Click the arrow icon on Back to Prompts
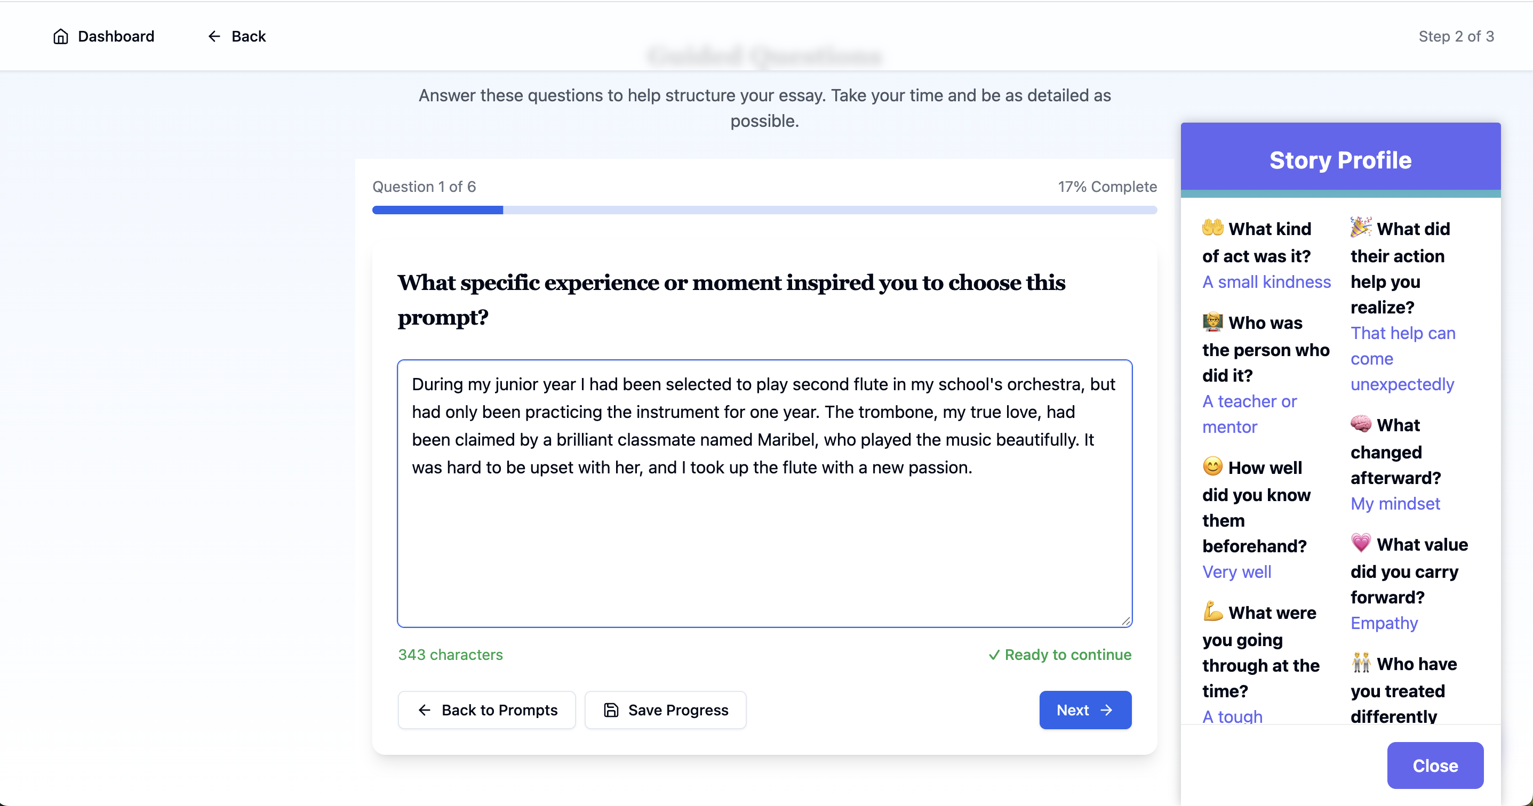1533x806 pixels. click(424, 710)
